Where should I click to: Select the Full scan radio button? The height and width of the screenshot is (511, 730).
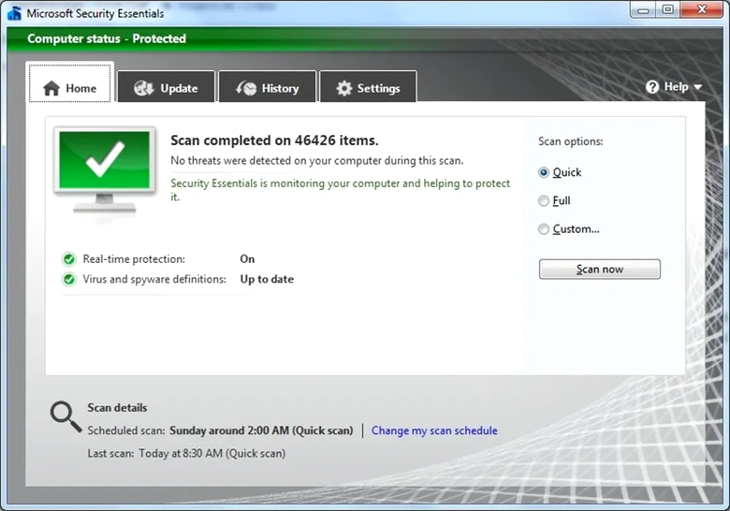coord(544,201)
